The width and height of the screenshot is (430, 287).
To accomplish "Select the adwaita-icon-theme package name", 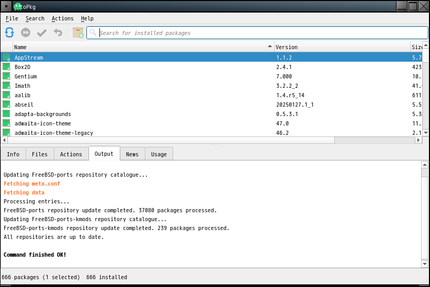I will click(43, 123).
